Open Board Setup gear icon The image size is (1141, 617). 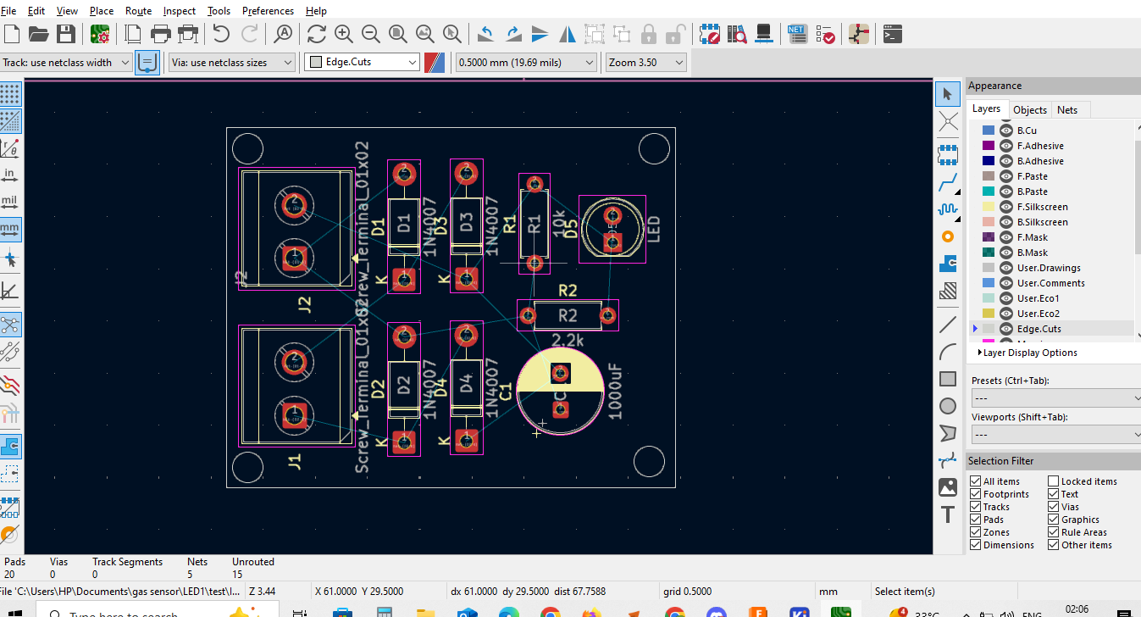(100, 34)
